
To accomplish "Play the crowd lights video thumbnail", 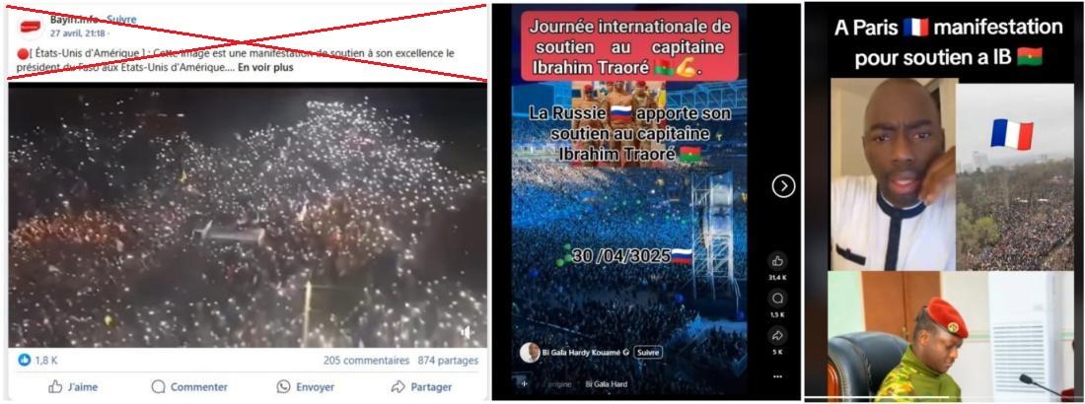I will click(x=247, y=216).
